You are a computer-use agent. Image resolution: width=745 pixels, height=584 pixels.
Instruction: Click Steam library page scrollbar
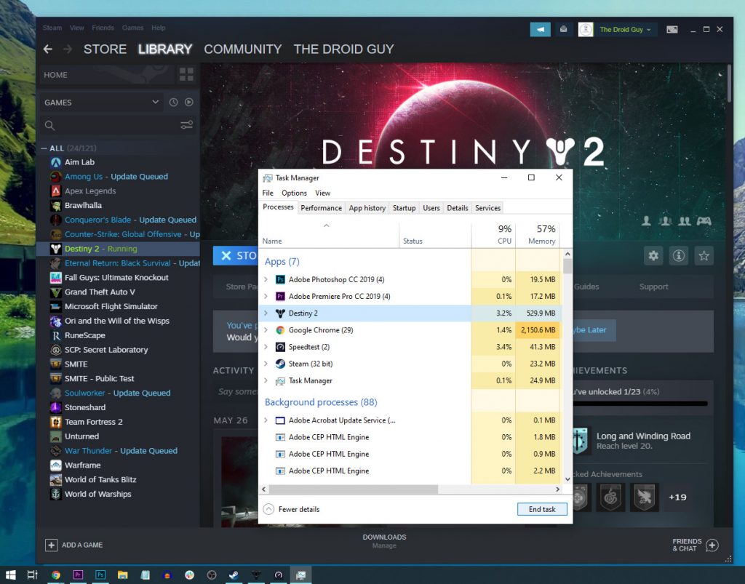(x=729, y=84)
